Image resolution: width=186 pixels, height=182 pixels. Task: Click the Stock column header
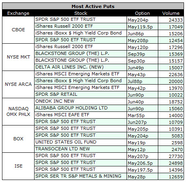coord(81,13)
